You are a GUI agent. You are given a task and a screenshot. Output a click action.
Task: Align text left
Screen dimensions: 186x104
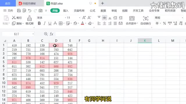coord(99,23)
